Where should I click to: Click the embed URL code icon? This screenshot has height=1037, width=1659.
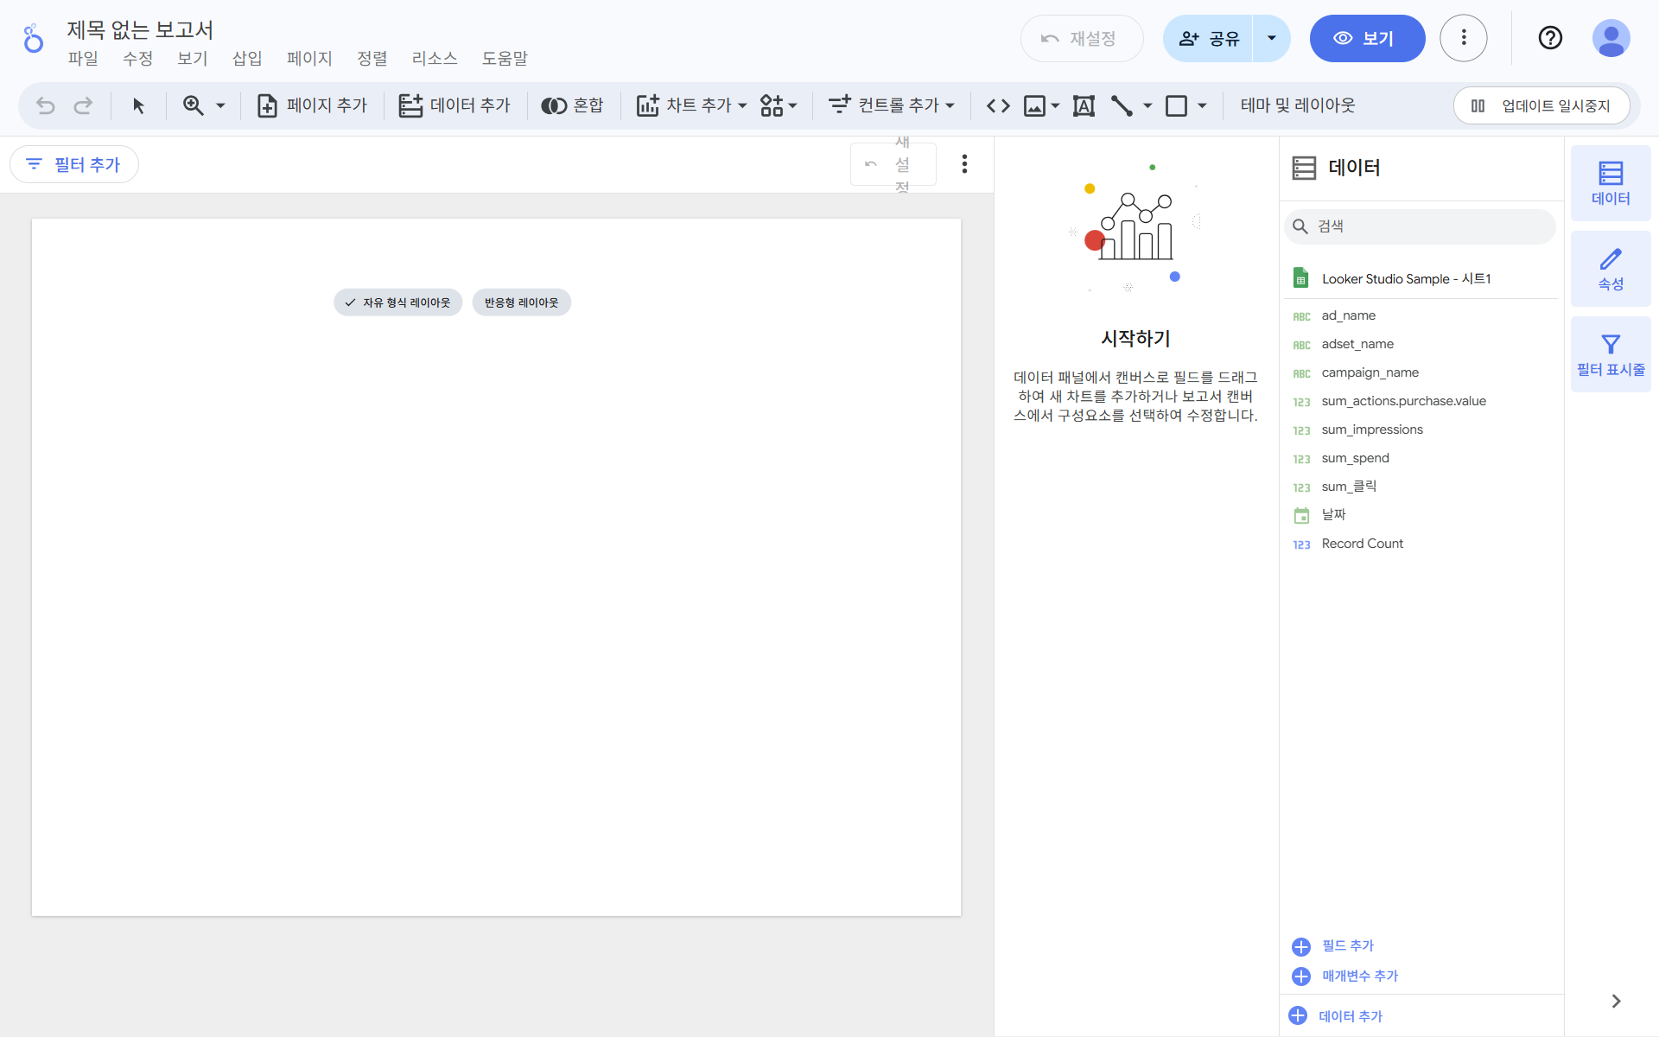coord(998,105)
